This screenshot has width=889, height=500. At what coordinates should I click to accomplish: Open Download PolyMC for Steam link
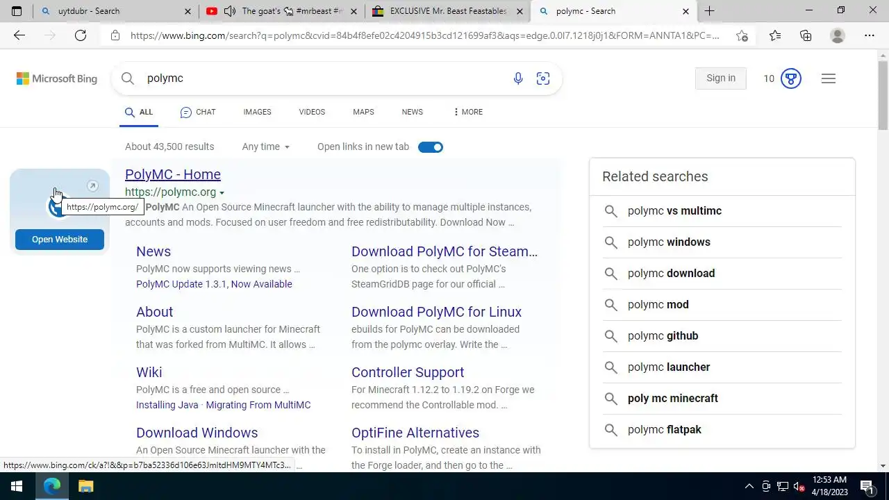[x=444, y=251]
